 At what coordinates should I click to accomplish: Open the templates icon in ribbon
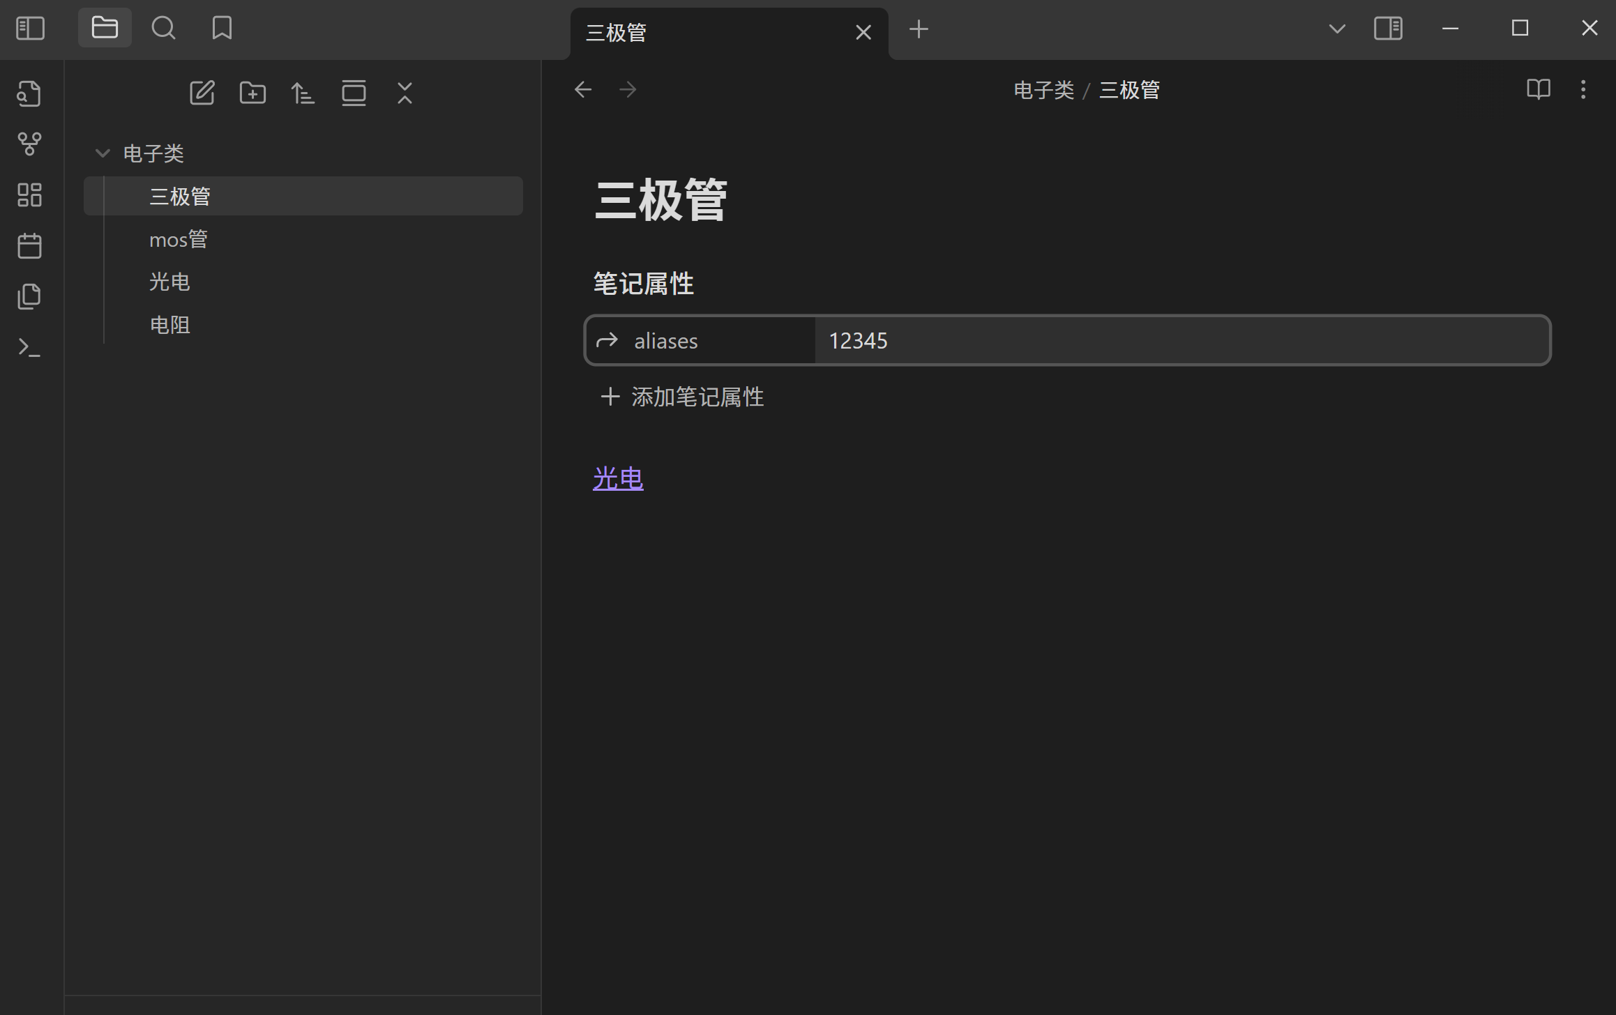pyautogui.click(x=29, y=297)
